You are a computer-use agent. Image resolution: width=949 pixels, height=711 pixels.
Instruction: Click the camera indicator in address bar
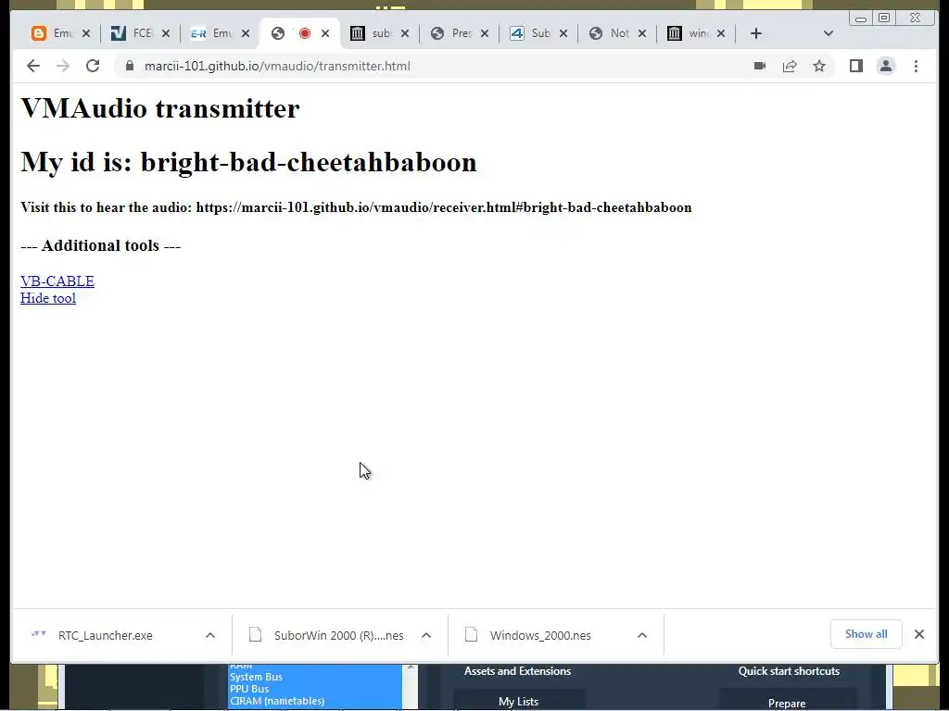[x=760, y=66]
